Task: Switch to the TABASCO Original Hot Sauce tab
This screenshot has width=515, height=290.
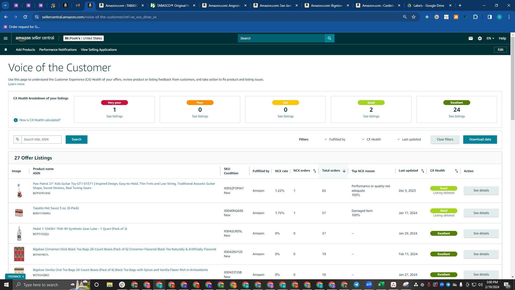Action: (x=173, y=5)
